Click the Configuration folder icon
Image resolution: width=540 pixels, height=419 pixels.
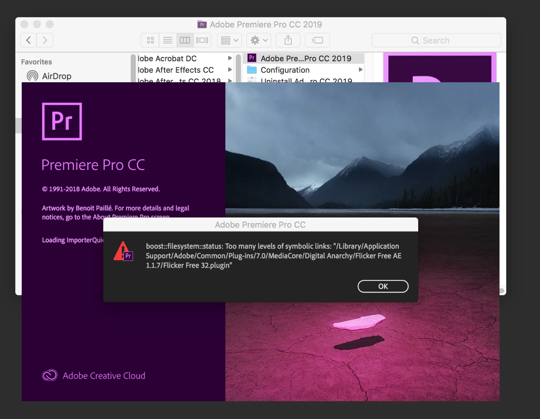point(252,70)
